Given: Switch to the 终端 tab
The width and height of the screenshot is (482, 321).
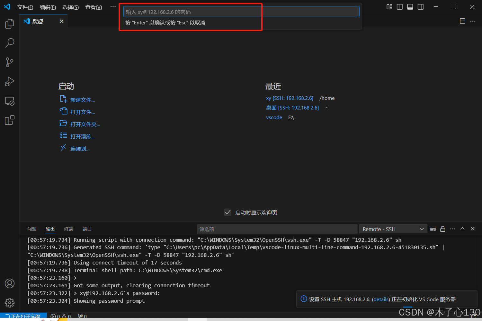Looking at the screenshot, I should point(68,229).
